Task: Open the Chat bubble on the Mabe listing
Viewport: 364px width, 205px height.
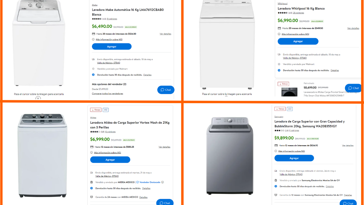Action: click(x=166, y=90)
